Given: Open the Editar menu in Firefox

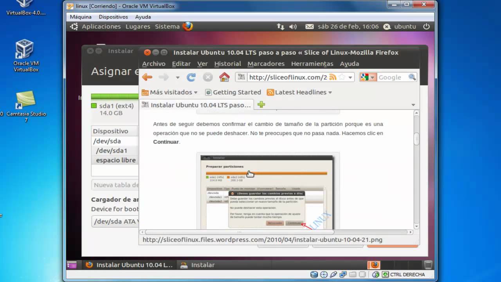Looking at the screenshot, I should click(181, 63).
